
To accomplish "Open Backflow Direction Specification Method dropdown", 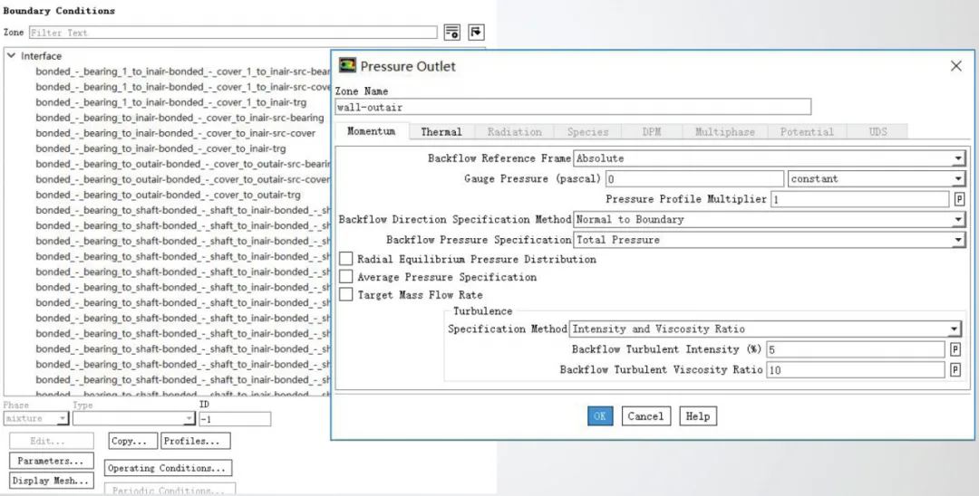I will [958, 220].
